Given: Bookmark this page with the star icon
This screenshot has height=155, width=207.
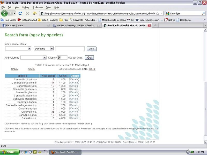Looking at the screenshot, I should click(158, 13).
